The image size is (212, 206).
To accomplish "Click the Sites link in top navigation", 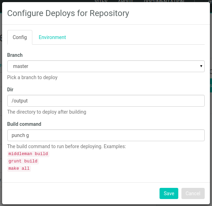I will click(101, 1).
